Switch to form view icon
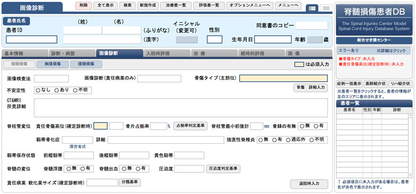The width and height of the screenshot is (416, 194). (x=312, y=8)
